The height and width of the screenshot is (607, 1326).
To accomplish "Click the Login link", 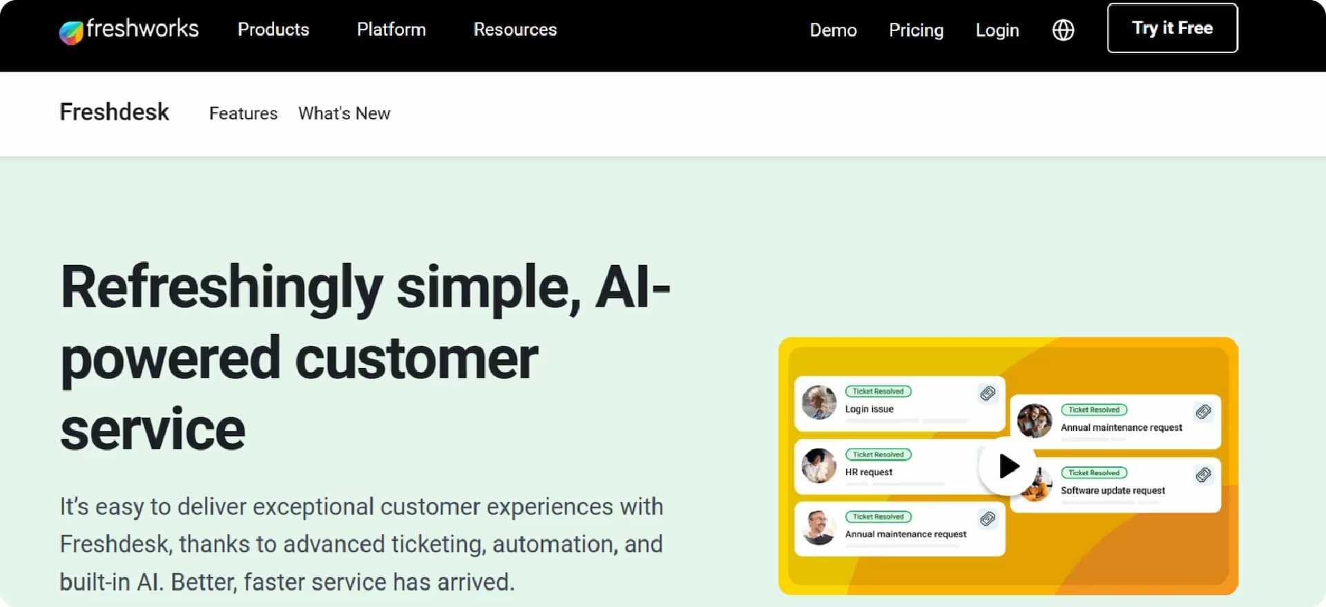I will (x=997, y=30).
